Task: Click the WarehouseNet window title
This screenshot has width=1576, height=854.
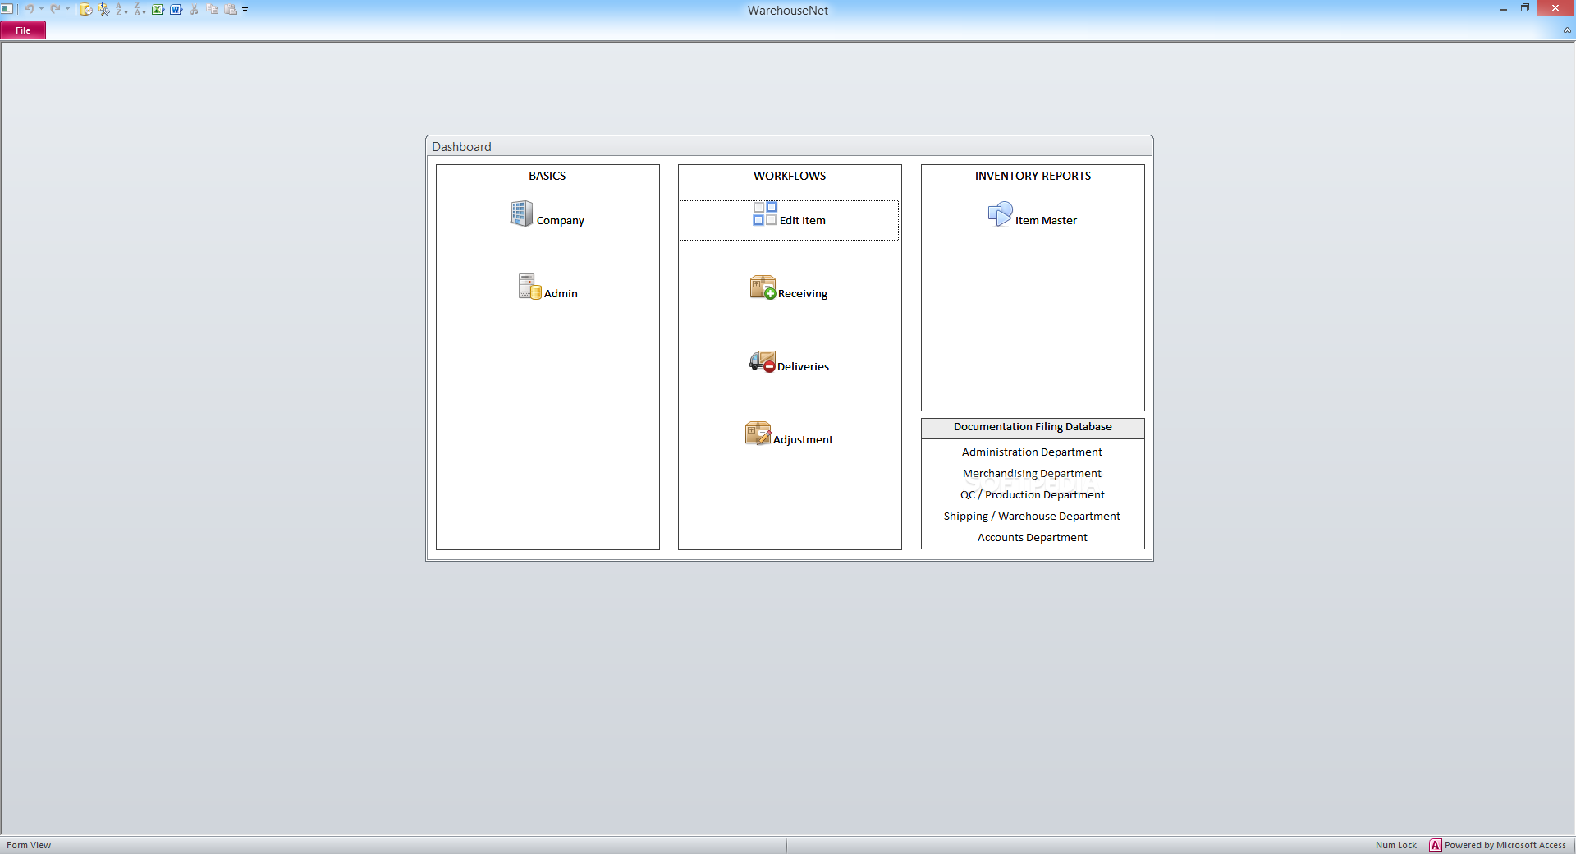Action: tap(788, 11)
